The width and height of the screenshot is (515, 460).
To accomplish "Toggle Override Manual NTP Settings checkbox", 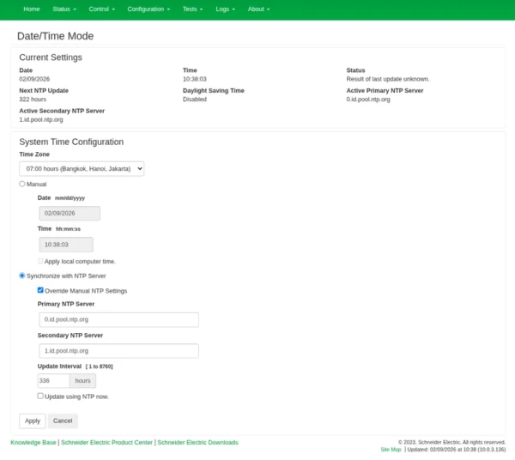I will coord(40,291).
